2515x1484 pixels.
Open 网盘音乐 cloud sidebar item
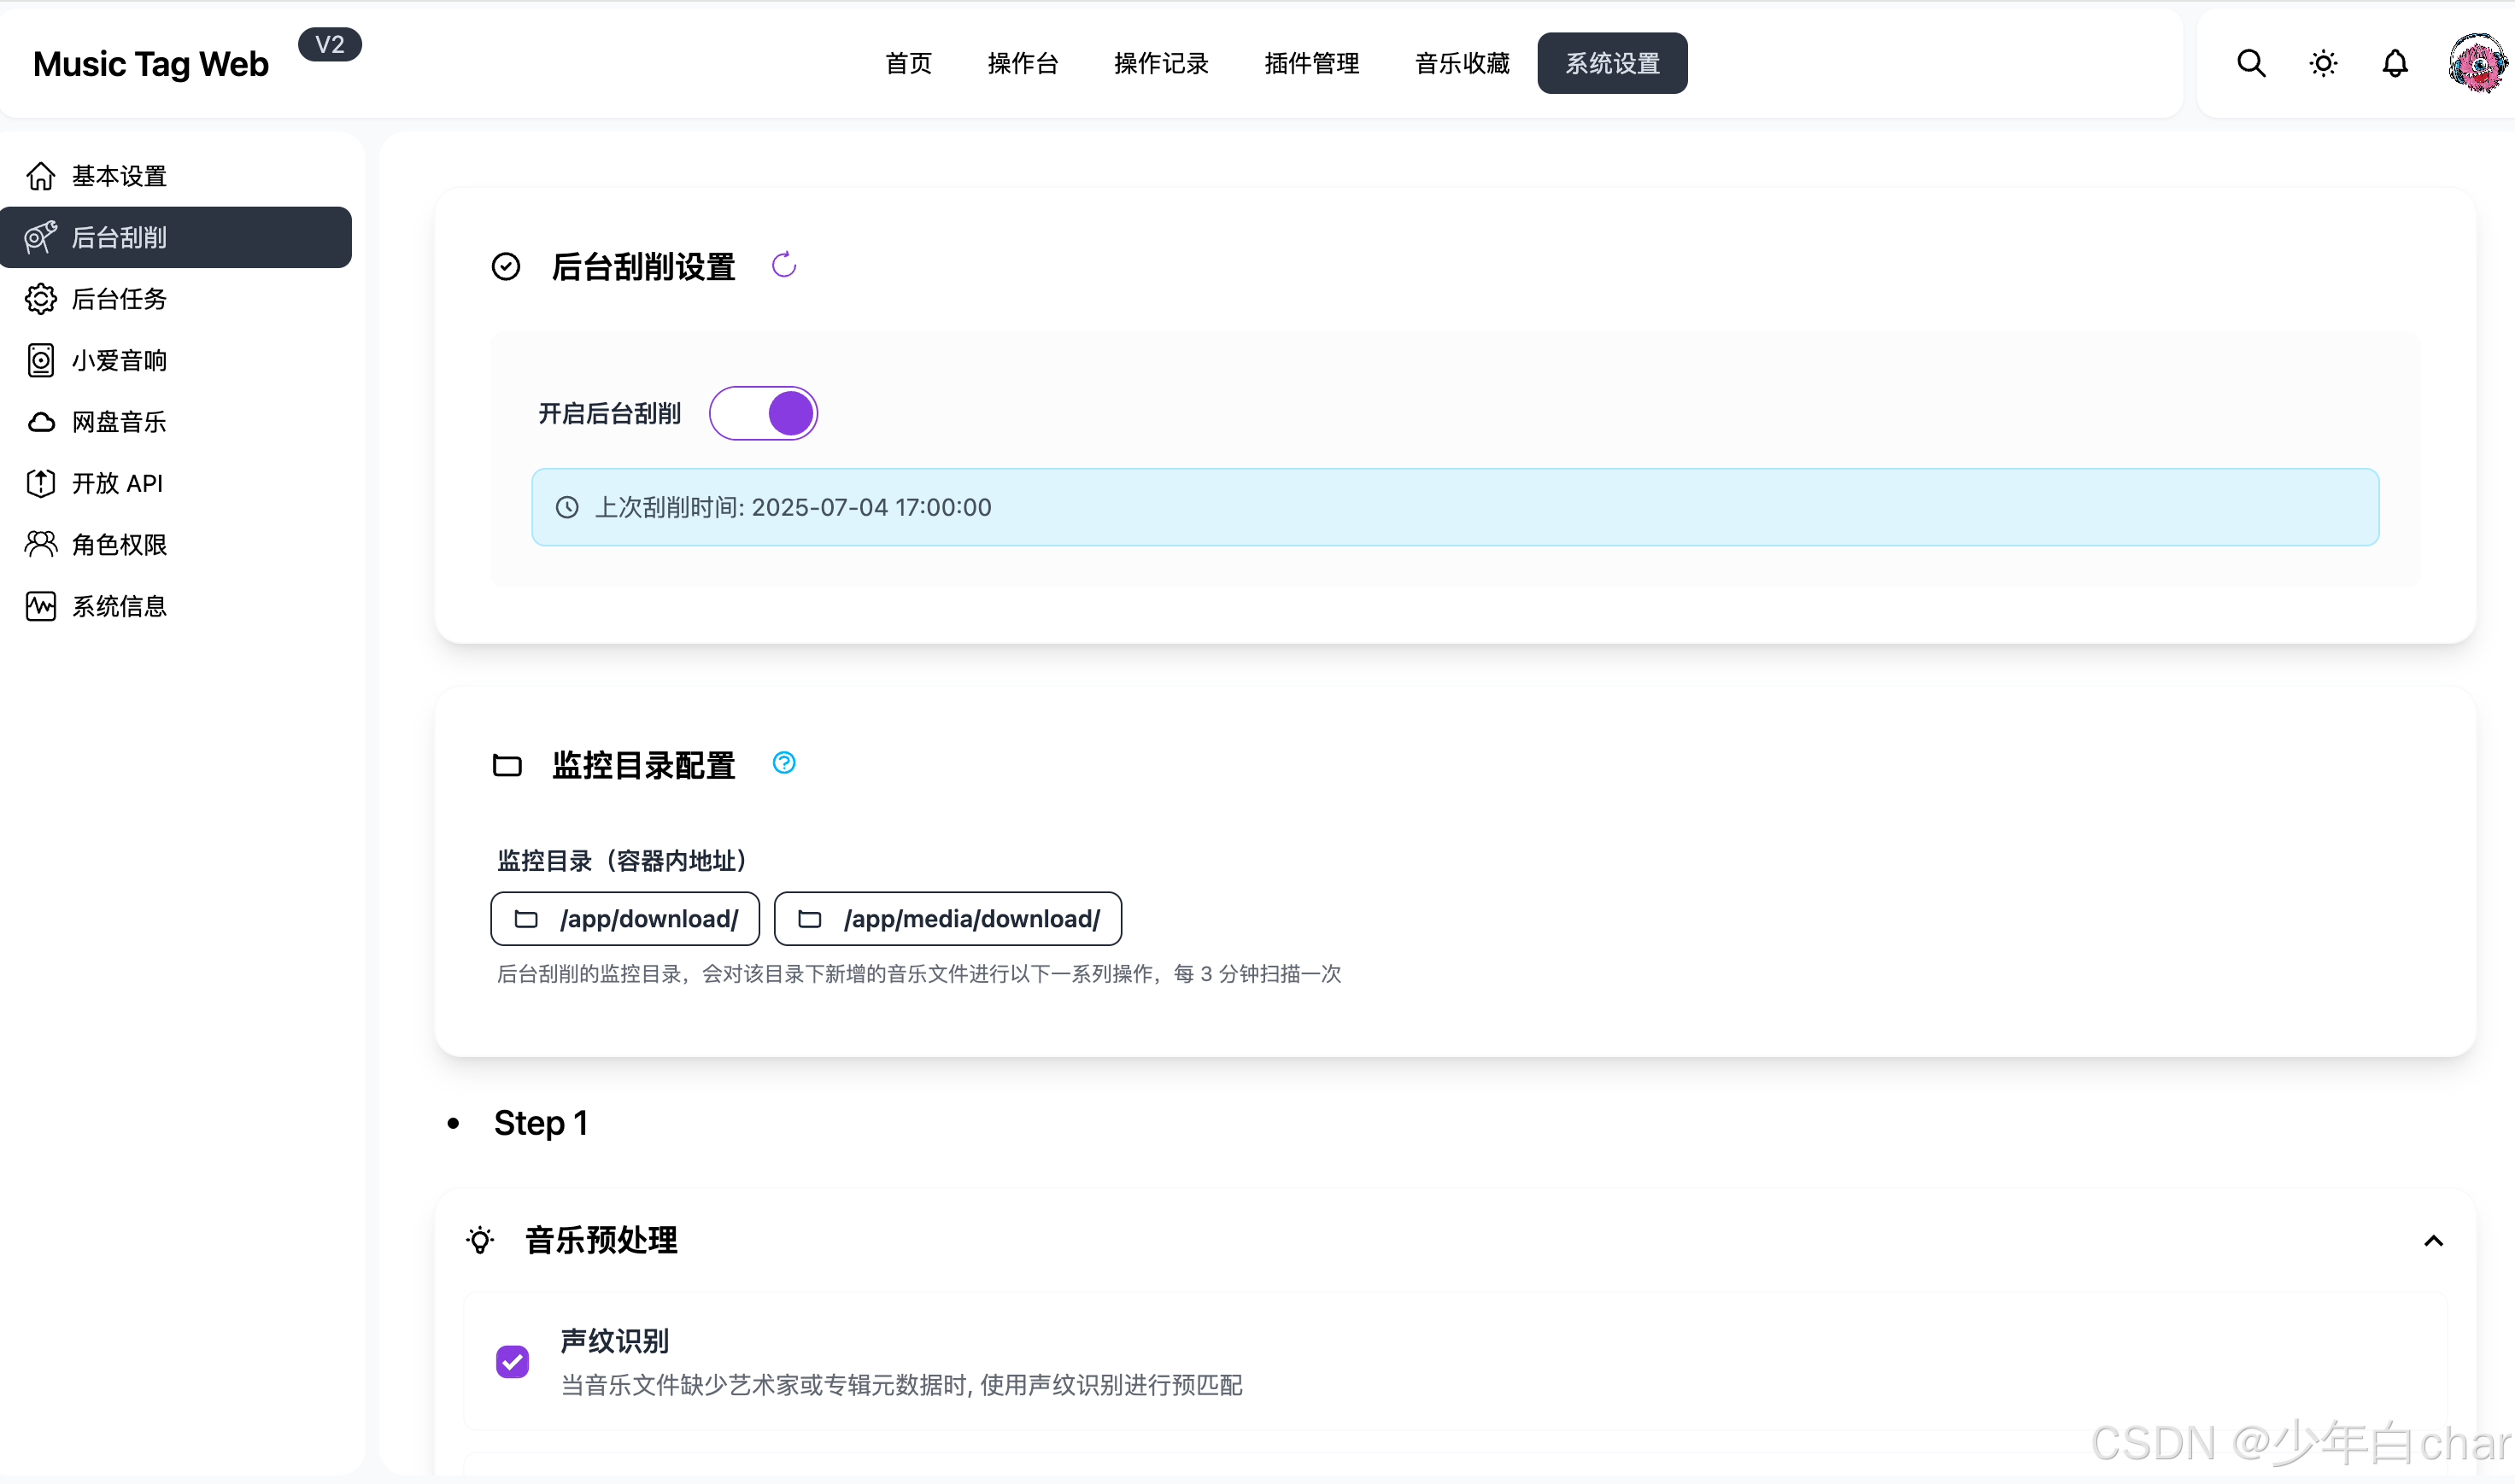(118, 422)
